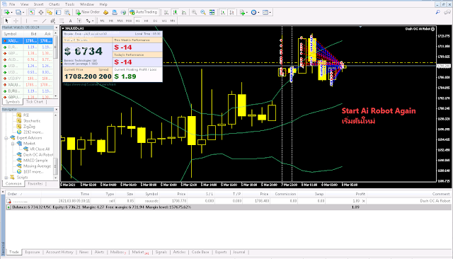This screenshot has height=259, width=453.
Task: Click the New Chart toolbar icon
Action: [6, 12]
